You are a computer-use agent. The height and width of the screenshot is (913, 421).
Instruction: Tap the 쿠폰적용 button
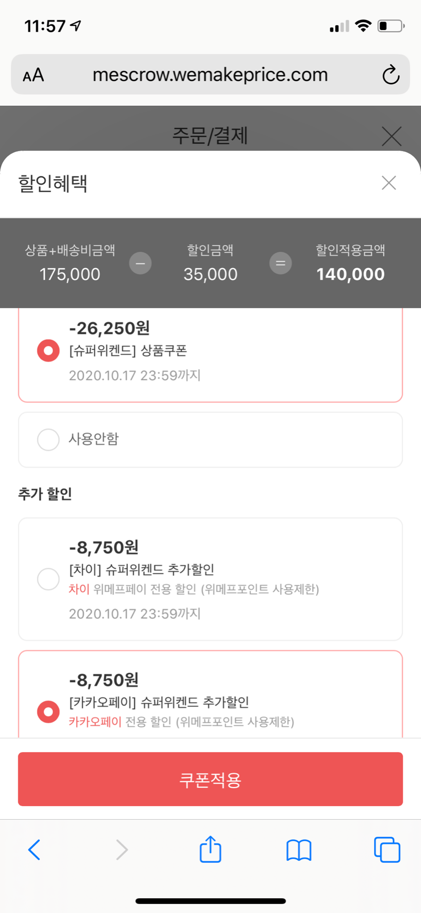tap(210, 779)
